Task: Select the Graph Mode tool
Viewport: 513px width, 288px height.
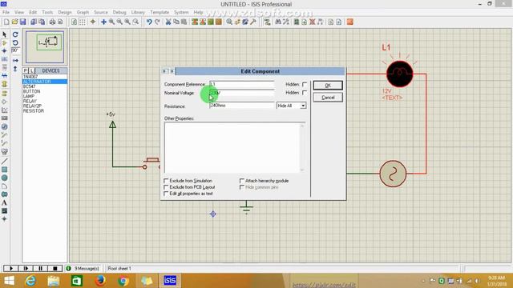Action: coord(4,110)
